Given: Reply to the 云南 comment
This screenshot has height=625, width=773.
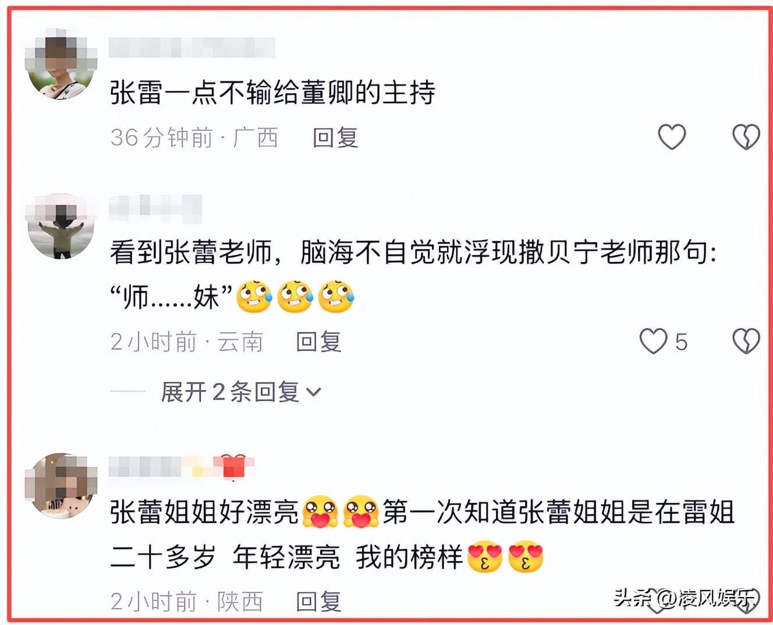Looking at the screenshot, I should click(318, 342).
